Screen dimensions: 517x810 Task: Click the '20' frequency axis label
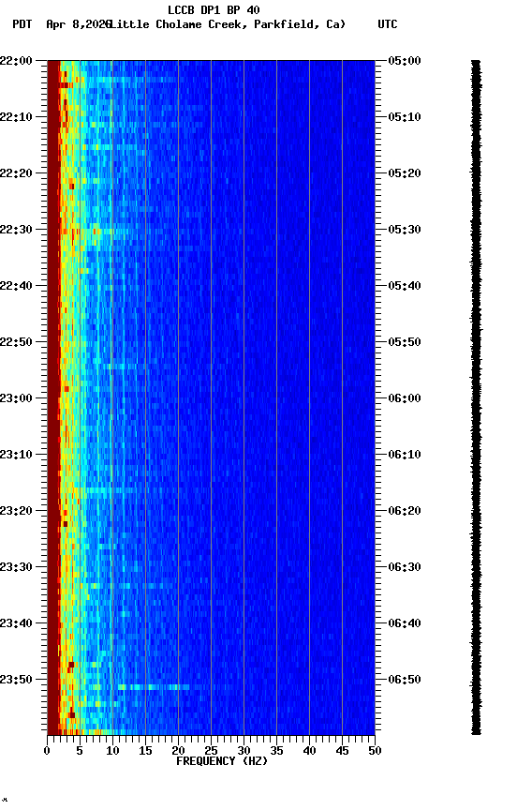[x=178, y=751]
